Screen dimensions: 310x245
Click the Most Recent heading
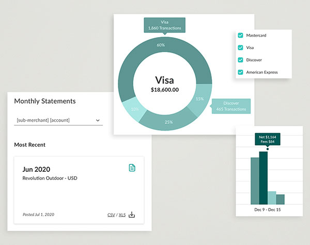(x=30, y=145)
